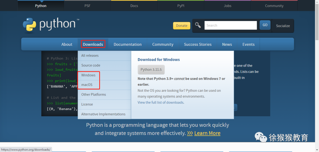Open the About navigation menu

[x=67, y=44]
